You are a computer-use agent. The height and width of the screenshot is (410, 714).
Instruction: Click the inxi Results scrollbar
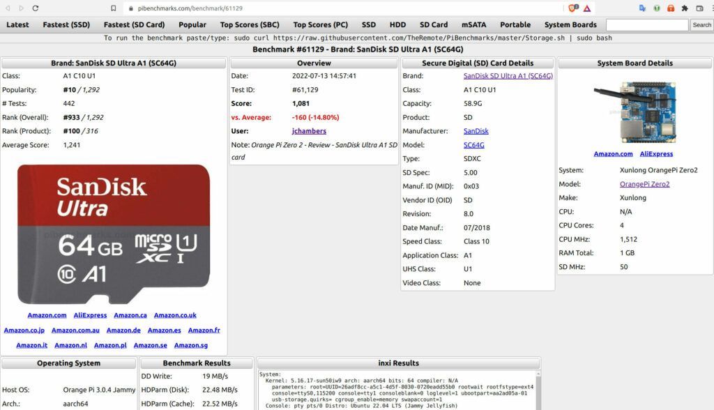coord(538,390)
